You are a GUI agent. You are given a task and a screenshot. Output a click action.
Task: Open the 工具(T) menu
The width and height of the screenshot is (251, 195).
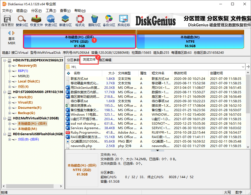coord(51,11)
